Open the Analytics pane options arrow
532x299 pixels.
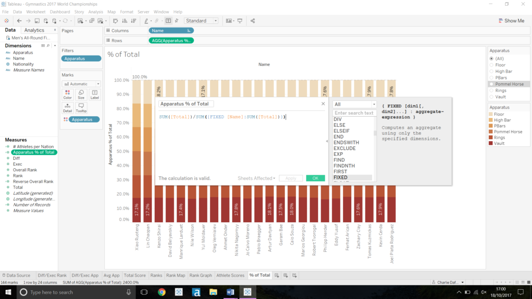[x=55, y=30]
